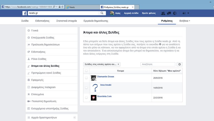Image resolution: width=214 pixels, height=121 pixels.
Task: Click the address bar search magnifier icon
Action: tap(54, 7)
